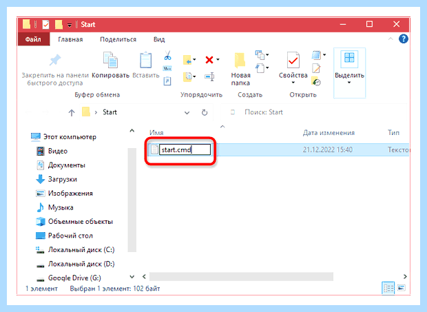This screenshot has width=427, height=312.
Task: Open the Вид tab
Action: [x=159, y=39]
